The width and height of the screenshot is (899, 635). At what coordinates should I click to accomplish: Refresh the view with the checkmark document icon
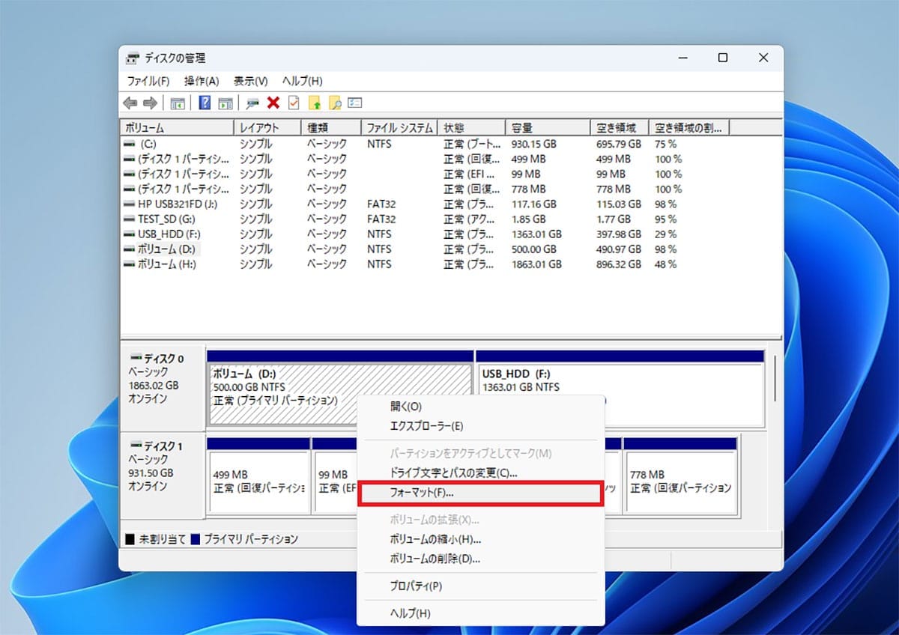[292, 103]
